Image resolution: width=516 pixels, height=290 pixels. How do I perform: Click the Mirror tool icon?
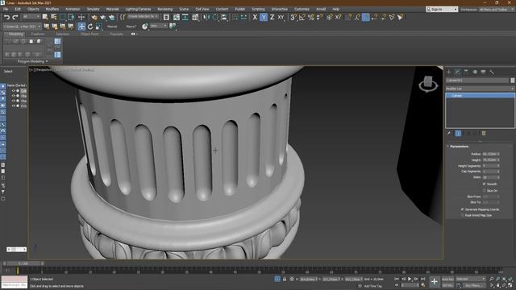(206, 17)
